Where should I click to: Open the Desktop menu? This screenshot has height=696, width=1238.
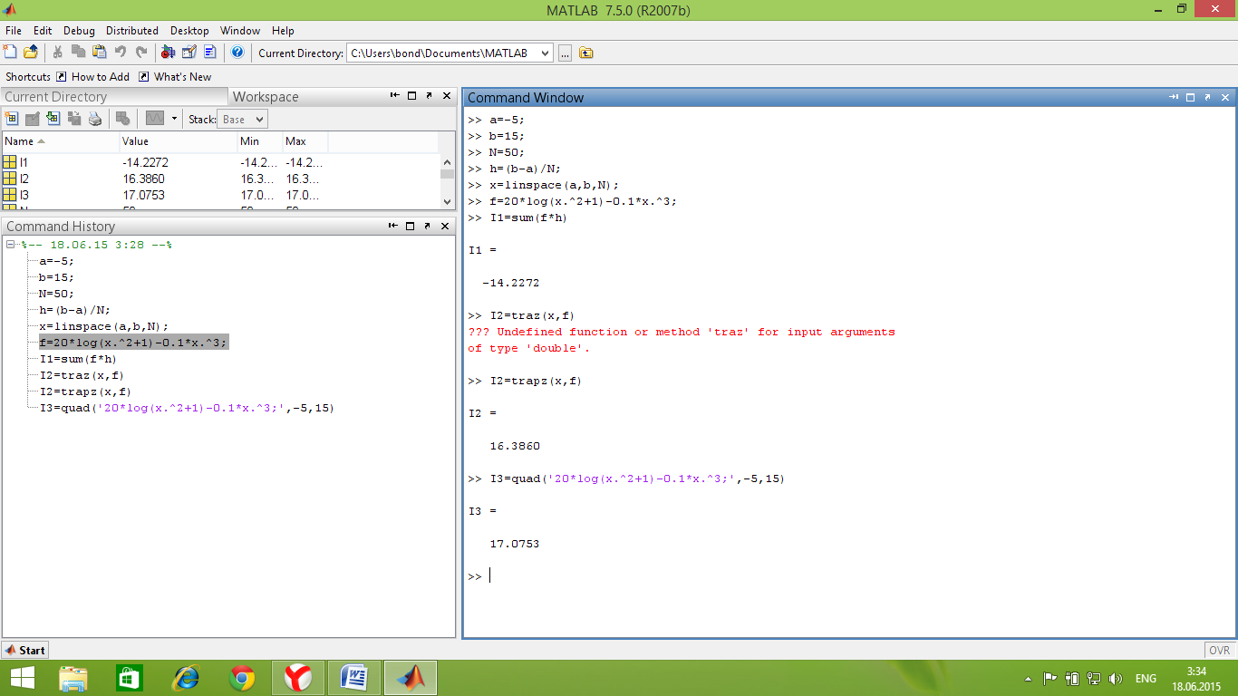[x=189, y=30]
